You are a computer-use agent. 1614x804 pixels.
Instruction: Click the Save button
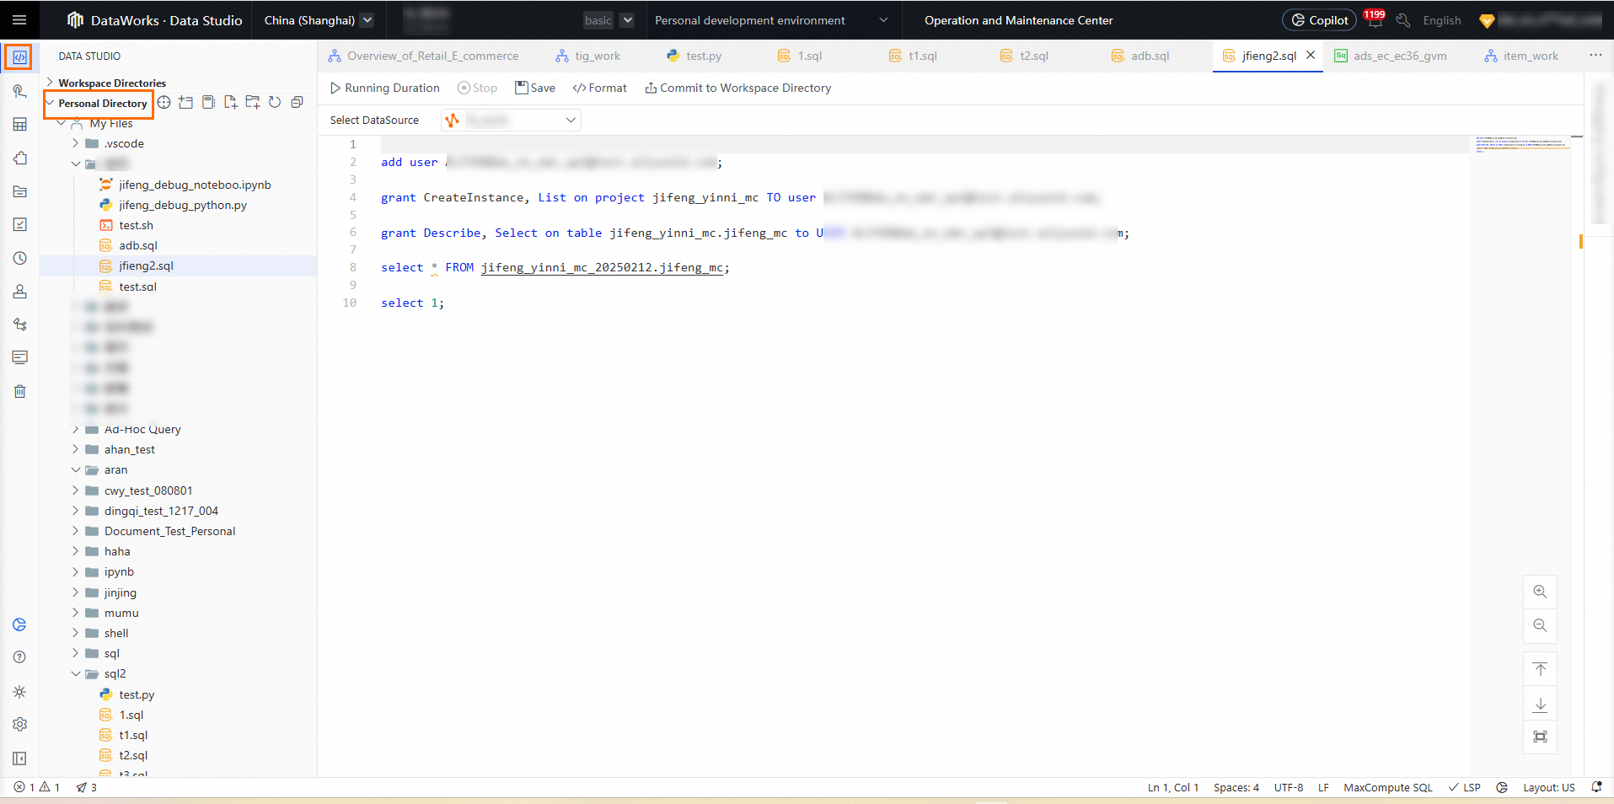pos(535,88)
